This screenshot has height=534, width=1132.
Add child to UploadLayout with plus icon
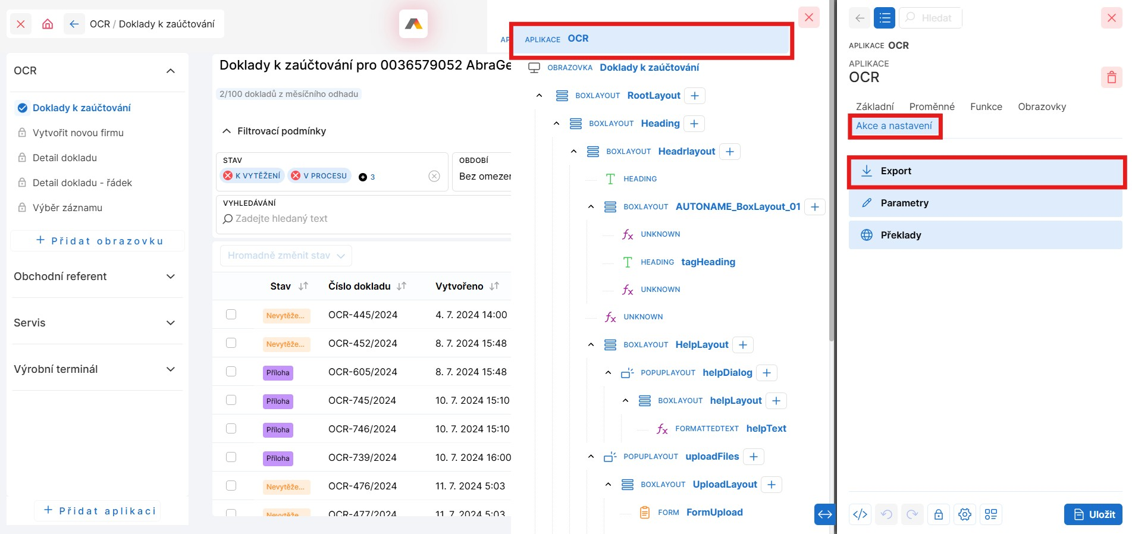tap(772, 485)
